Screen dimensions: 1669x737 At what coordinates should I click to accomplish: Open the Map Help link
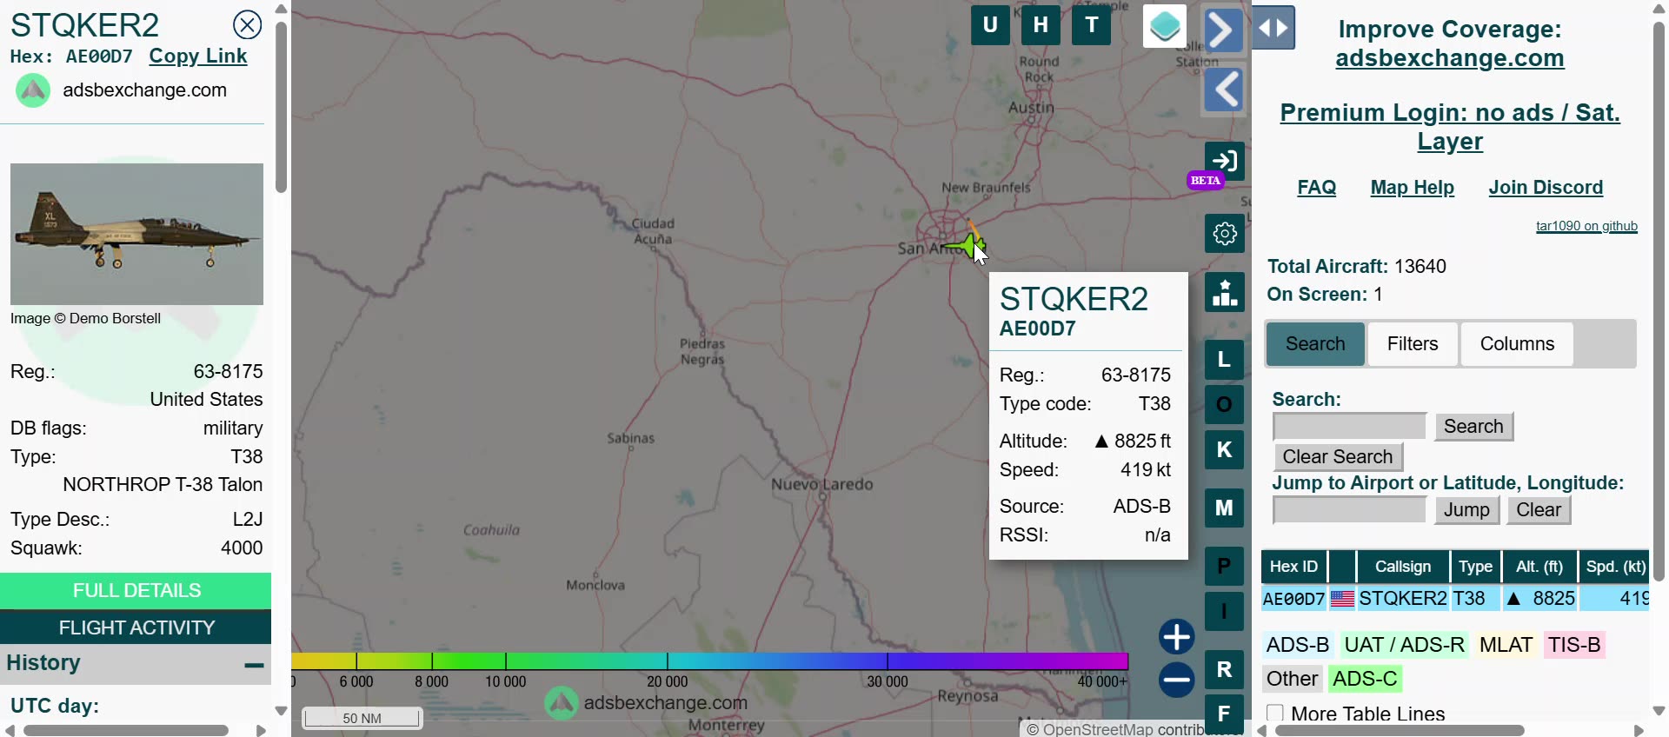coord(1413,188)
